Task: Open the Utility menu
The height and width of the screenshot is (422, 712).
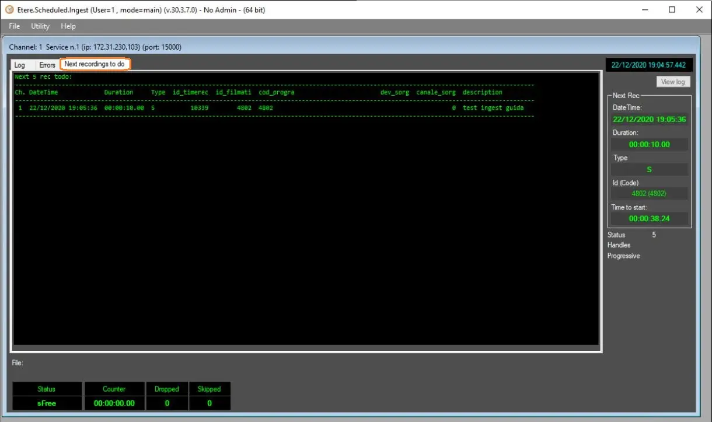Action: (x=40, y=26)
